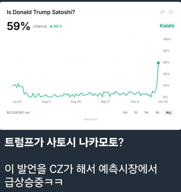This screenshot has width=181, height=192.
Task: Click the 59% chance value
Action: pyautogui.click(x=18, y=26)
